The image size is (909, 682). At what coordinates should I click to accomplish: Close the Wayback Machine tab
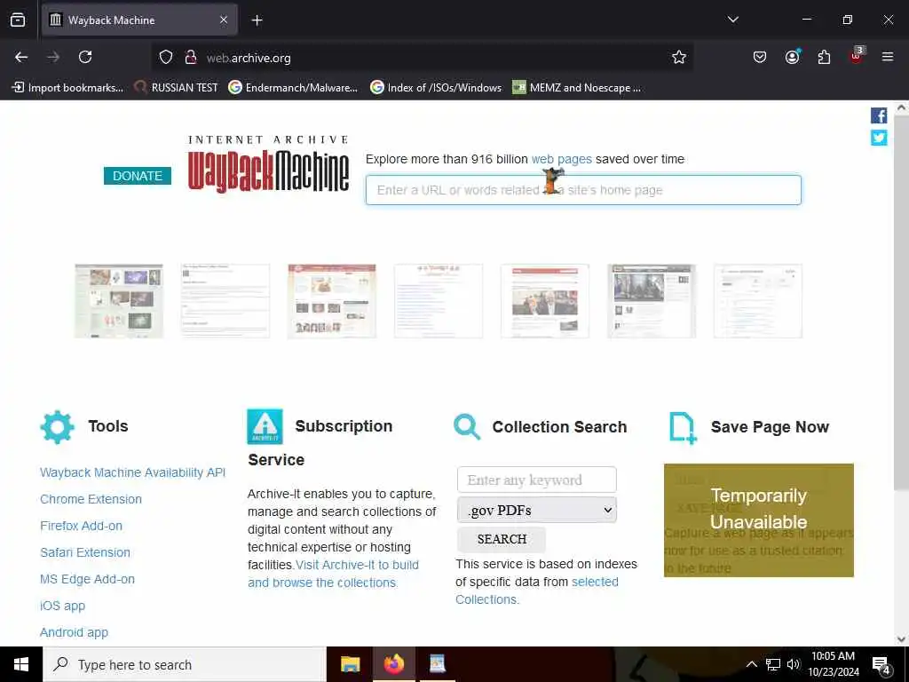[x=224, y=20]
